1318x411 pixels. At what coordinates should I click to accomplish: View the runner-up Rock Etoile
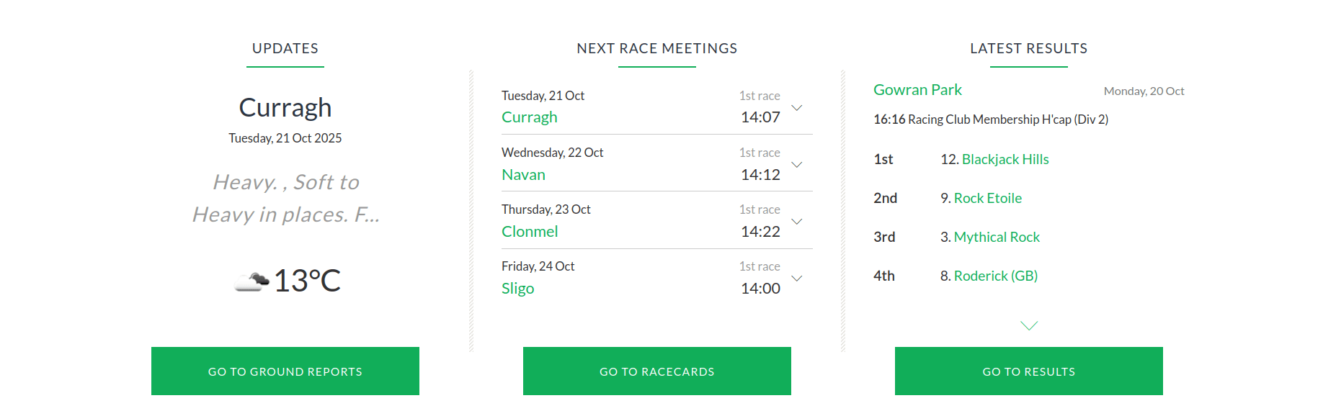[x=988, y=198]
